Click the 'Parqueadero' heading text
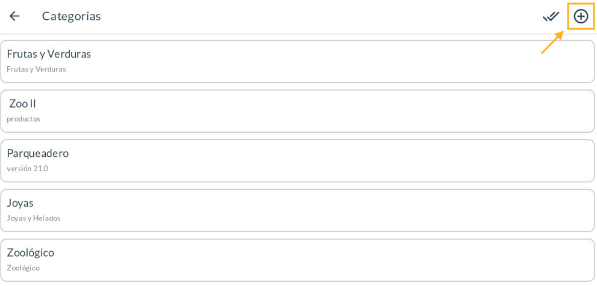 (38, 153)
